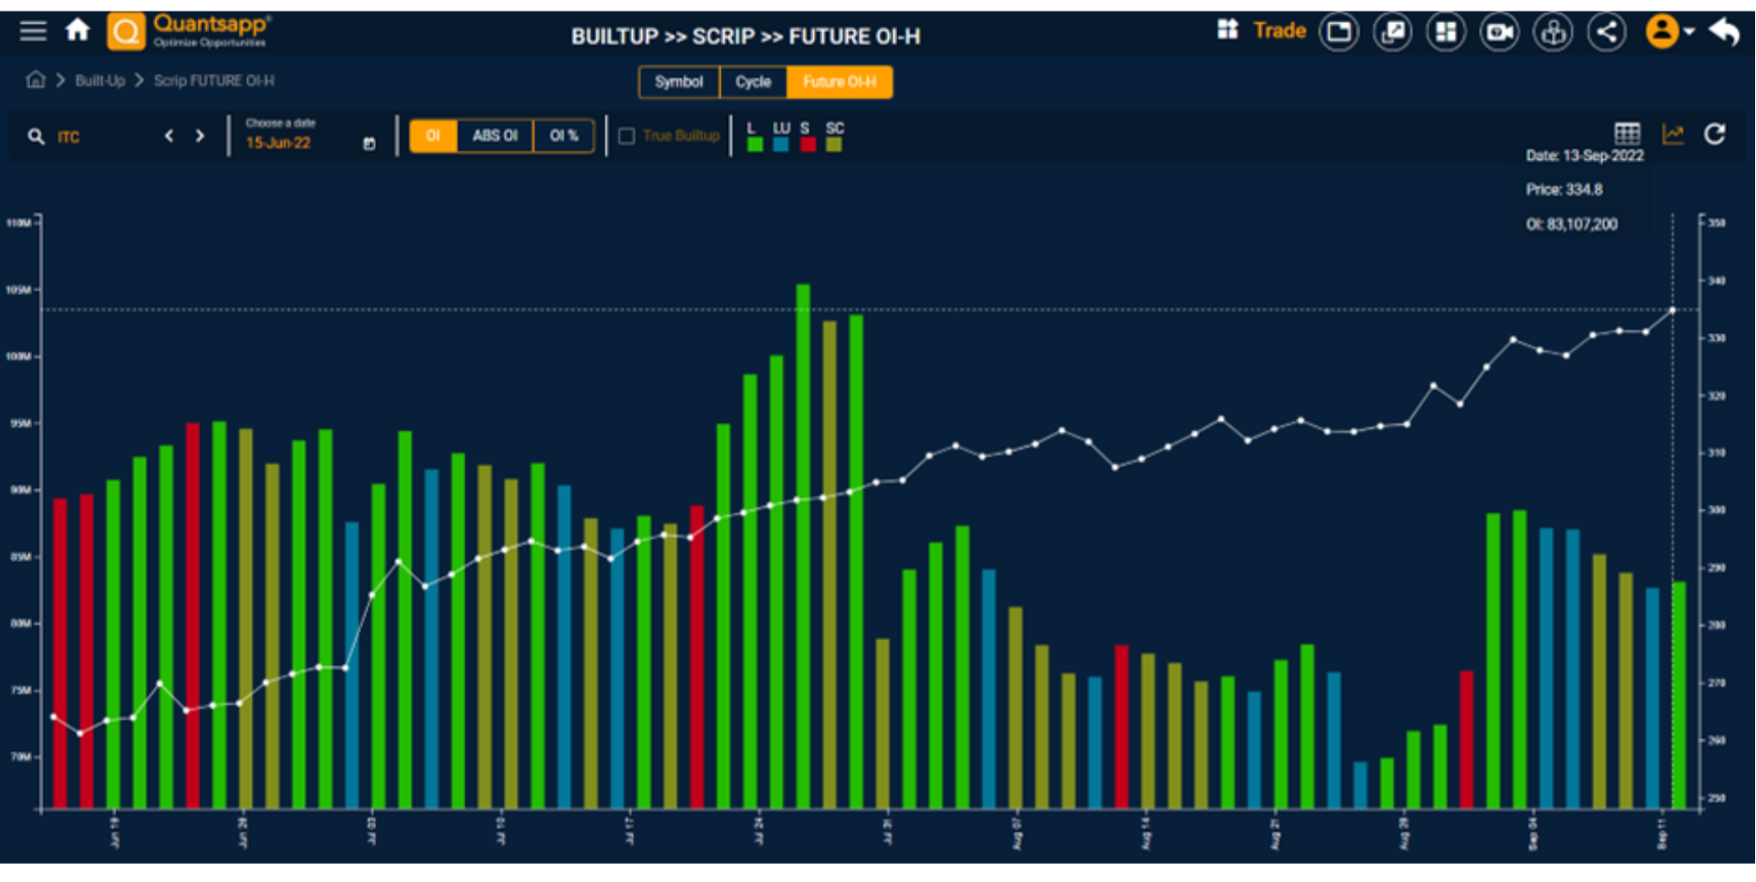
Task: Share the chart via share icon
Action: (1607, 30)
